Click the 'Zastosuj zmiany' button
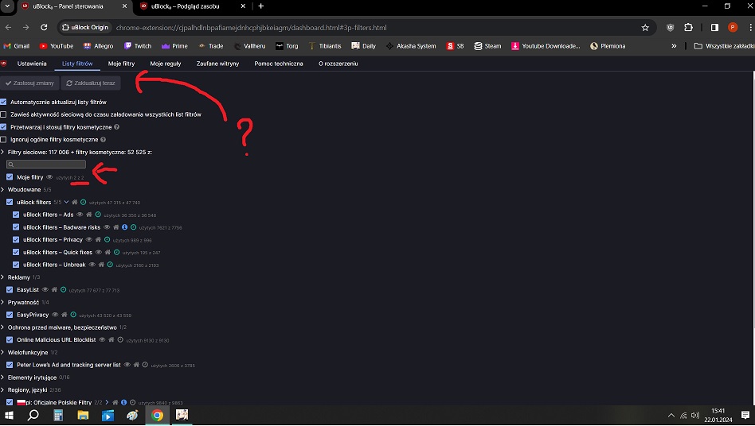This screenshot has height=426, width=755. click(x=29, y=83)
